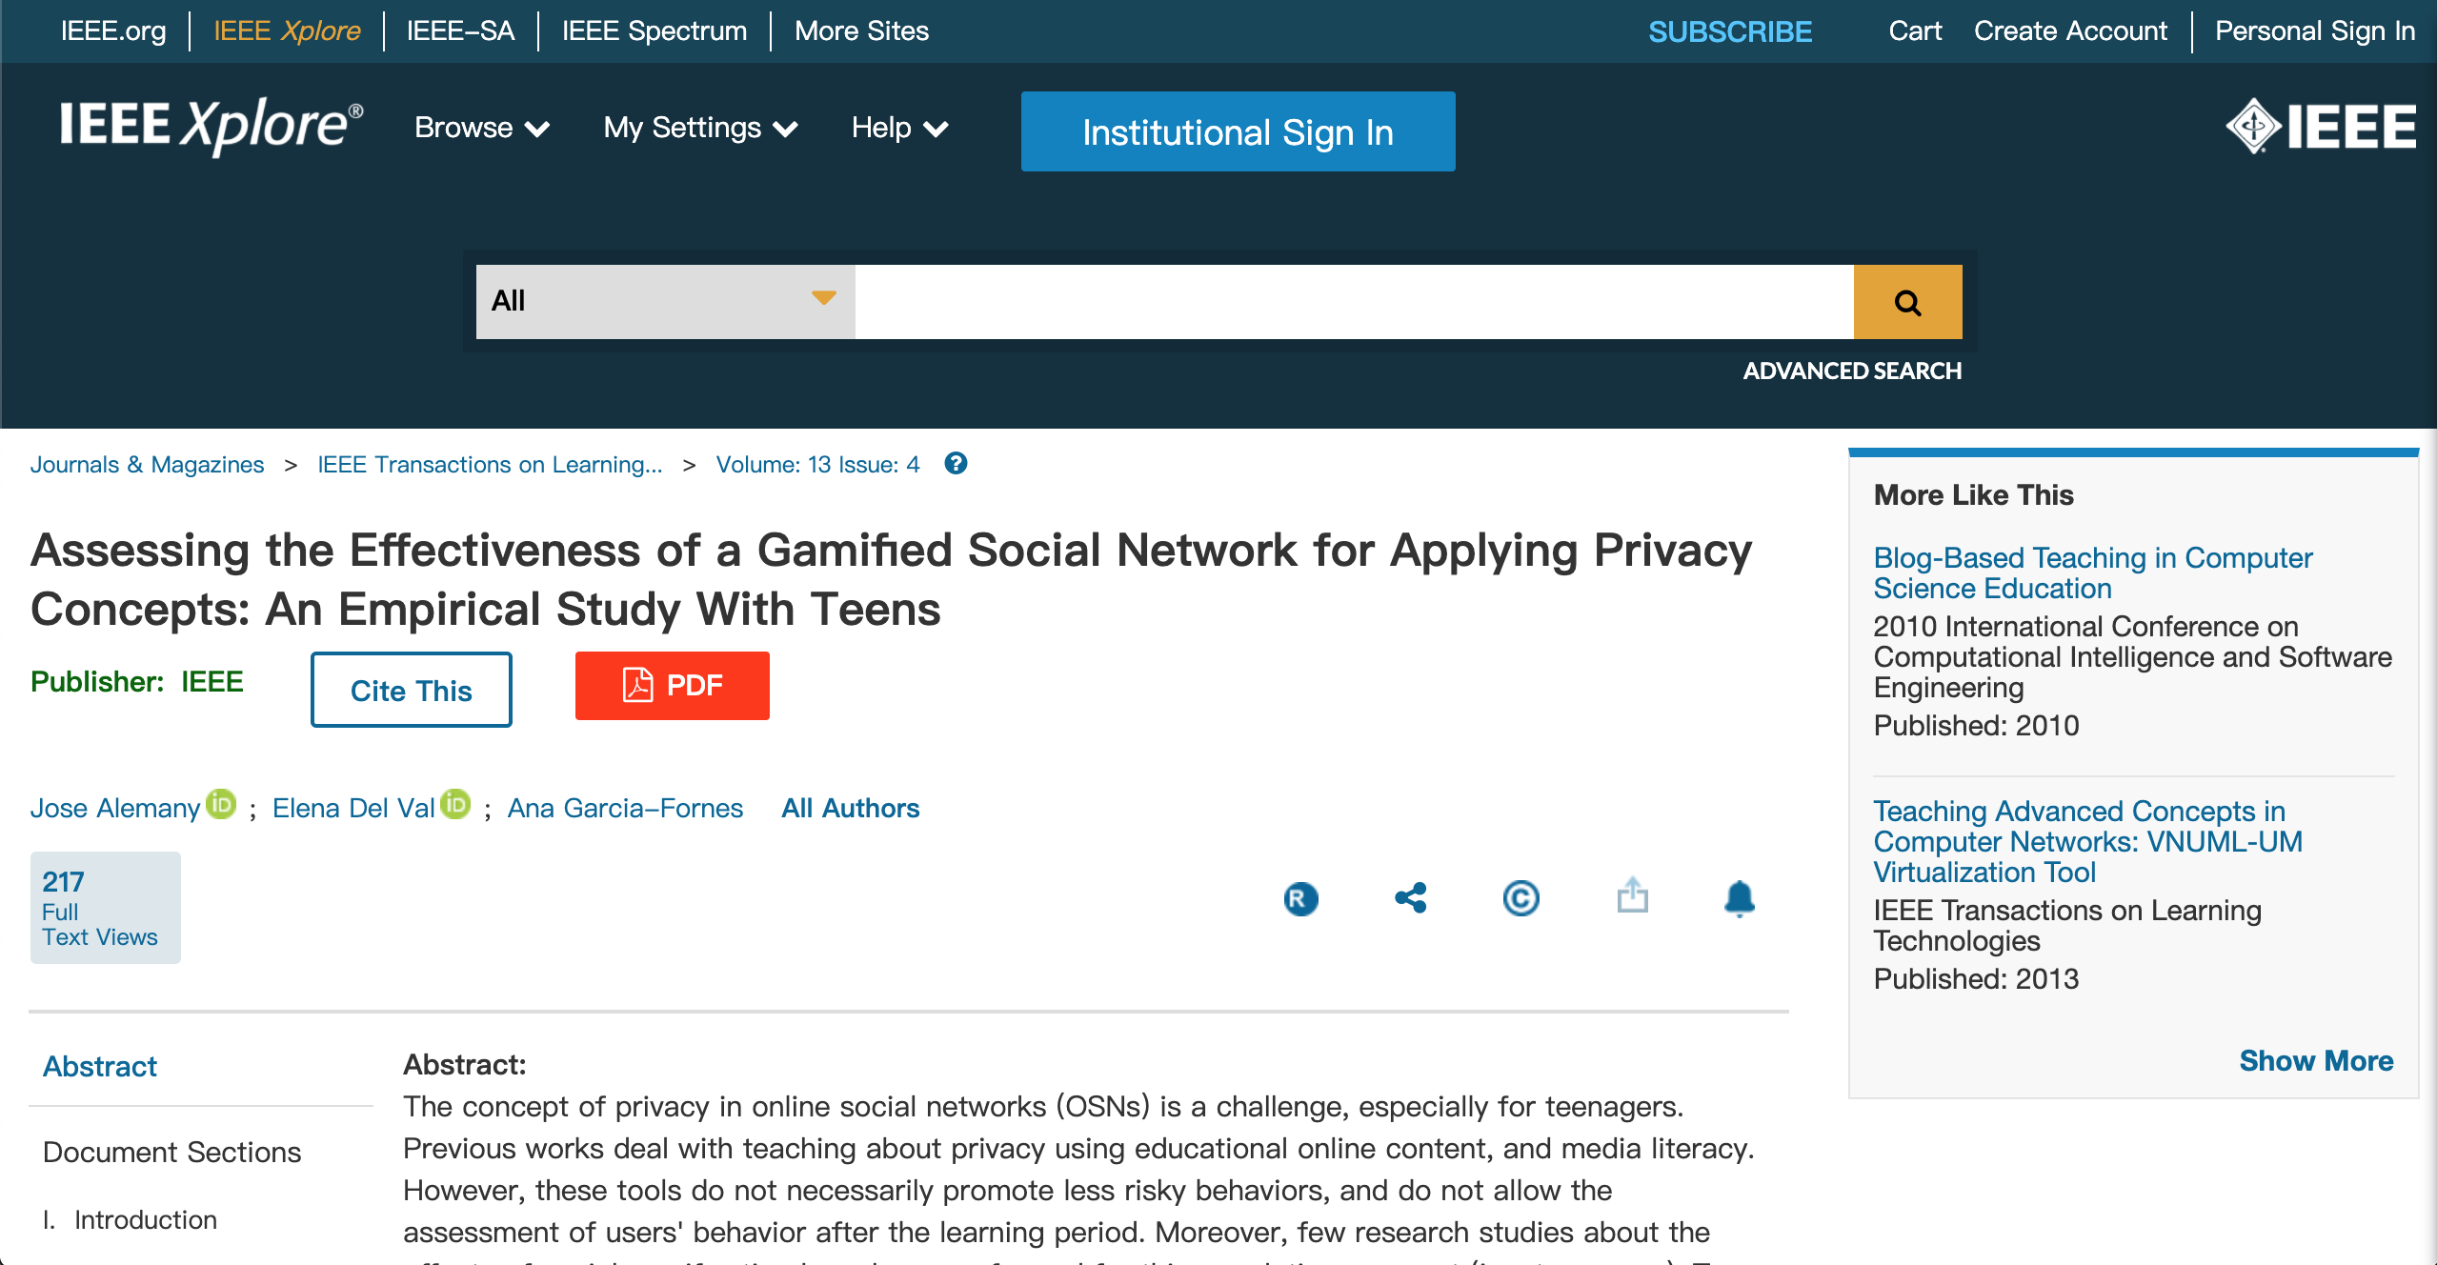Click Show More in More Like This
The image size is (2437, 1265).
point(2316,1060)
